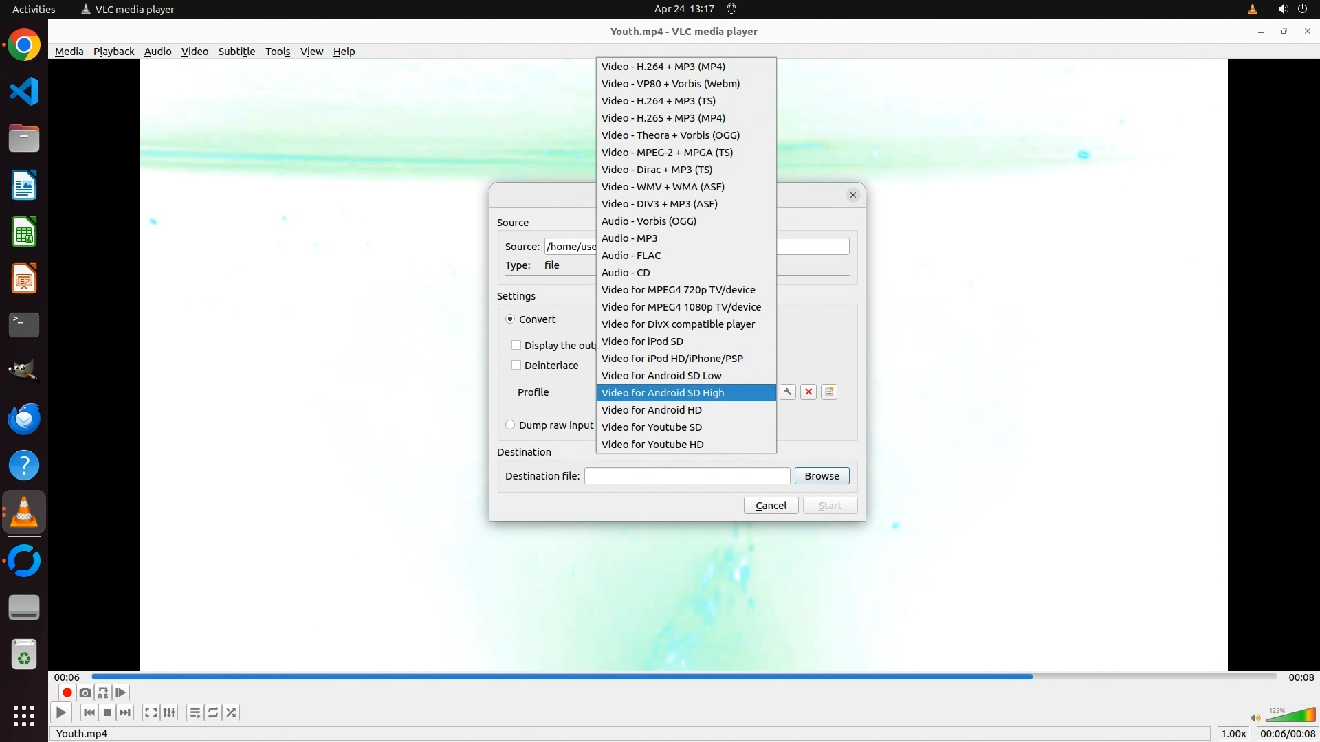This screenshot has width=1320, height=742.
Task: Open extended settings equalizer icon
Action: (169, 712)
